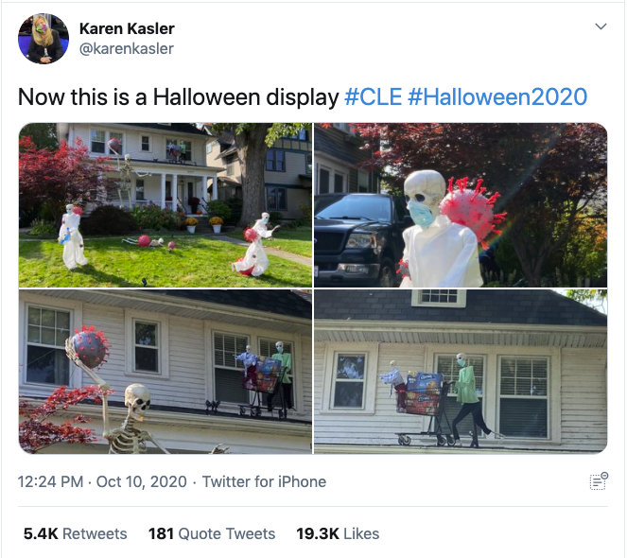Click the 12:24 PM timestamp
The height and width of the screenshot is (558, 627).
pos(50,481)
